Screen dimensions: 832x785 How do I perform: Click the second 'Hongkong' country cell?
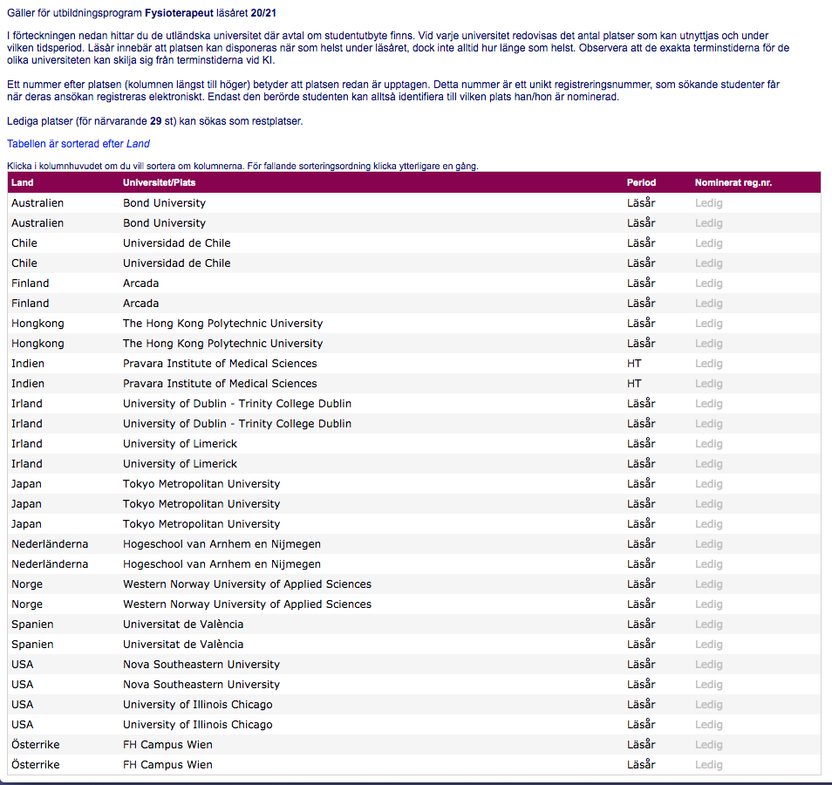[x=38, y=344]
